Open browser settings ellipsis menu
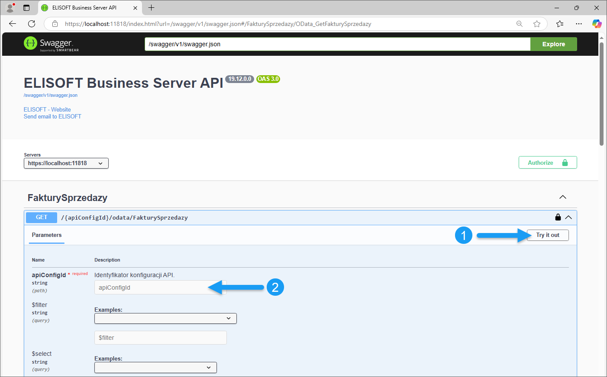The width and height of the screenshot is (607, 377). pos(579,24)
